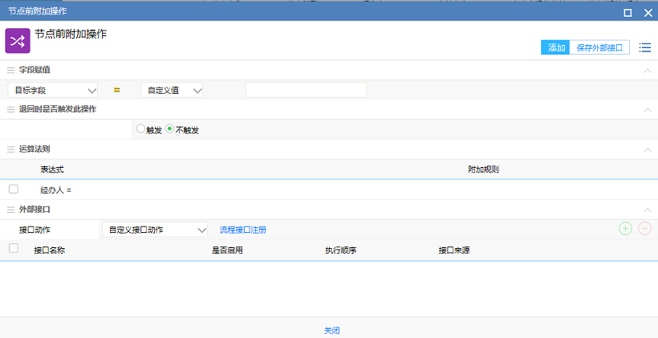Click the custom value text input field
658x338 pixels.
pos(306,90)
